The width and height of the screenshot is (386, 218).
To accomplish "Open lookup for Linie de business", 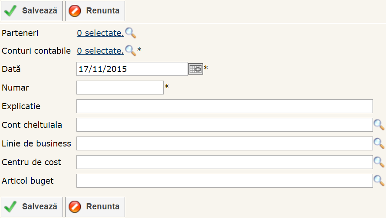I will 379,143.
